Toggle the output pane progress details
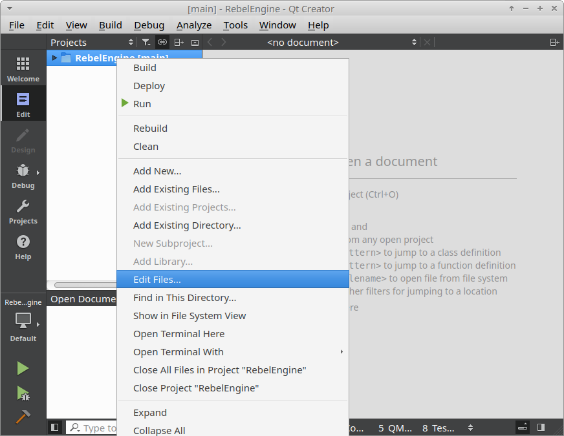This screenshot has height=436, width=564. tap(523, 428)
